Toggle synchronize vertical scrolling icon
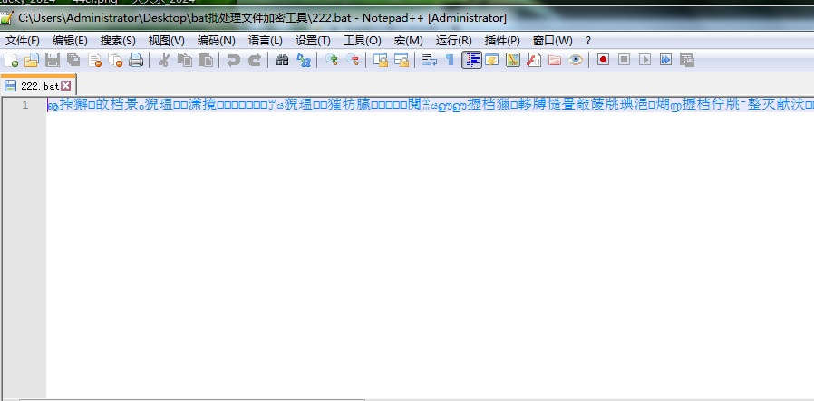The width and height of the screenshot is (814, 401). 381,60
